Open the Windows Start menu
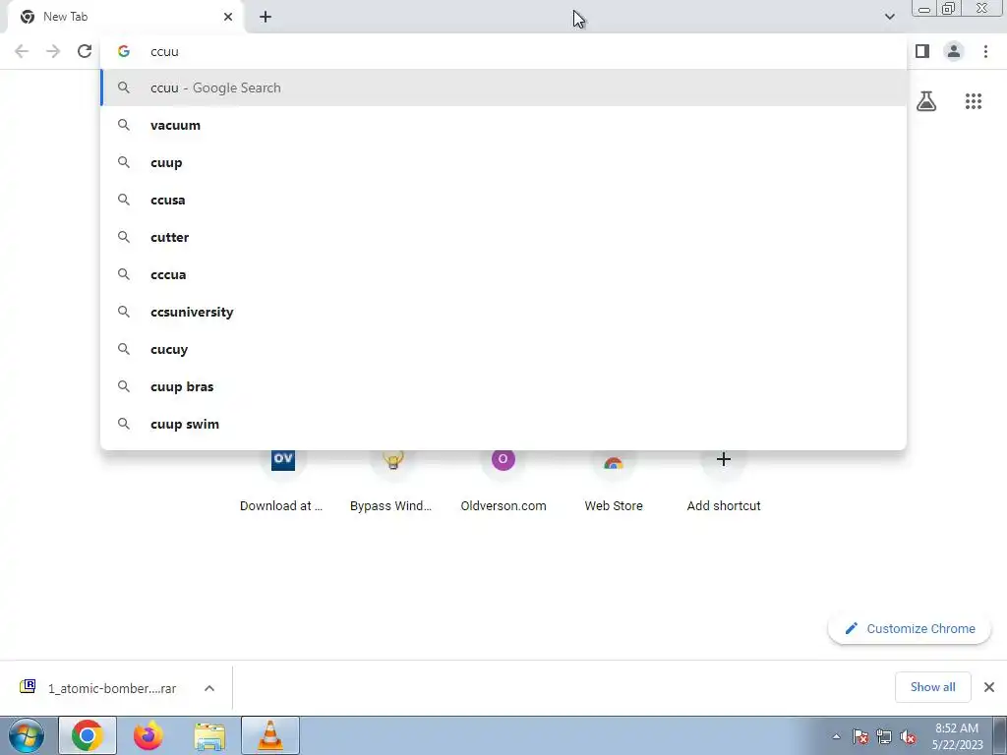Viewport: 1007px width, 755px height. coord(27,735)
